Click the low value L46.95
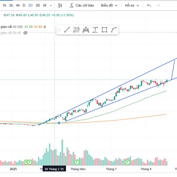This screenshot has width=177, height=177. [33, 15]
